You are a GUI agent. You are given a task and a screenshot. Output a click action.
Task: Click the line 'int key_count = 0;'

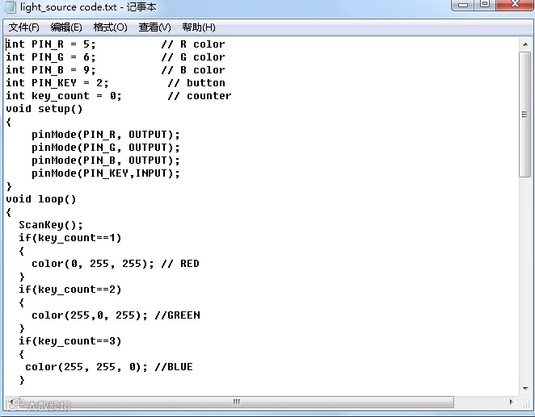(64, 96)
